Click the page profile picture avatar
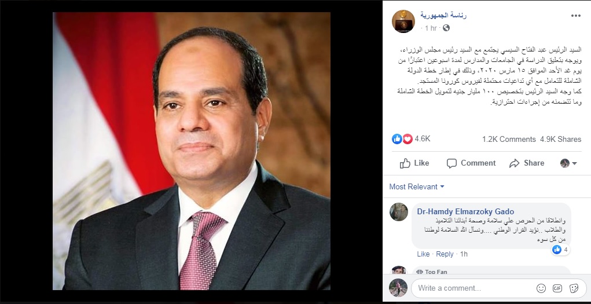 click(x=403, y=21)
